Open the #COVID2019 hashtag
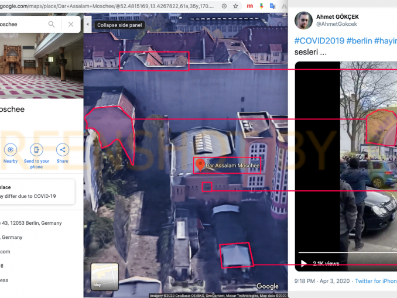This screenshot has height=298, width=397. pos(319,41)
